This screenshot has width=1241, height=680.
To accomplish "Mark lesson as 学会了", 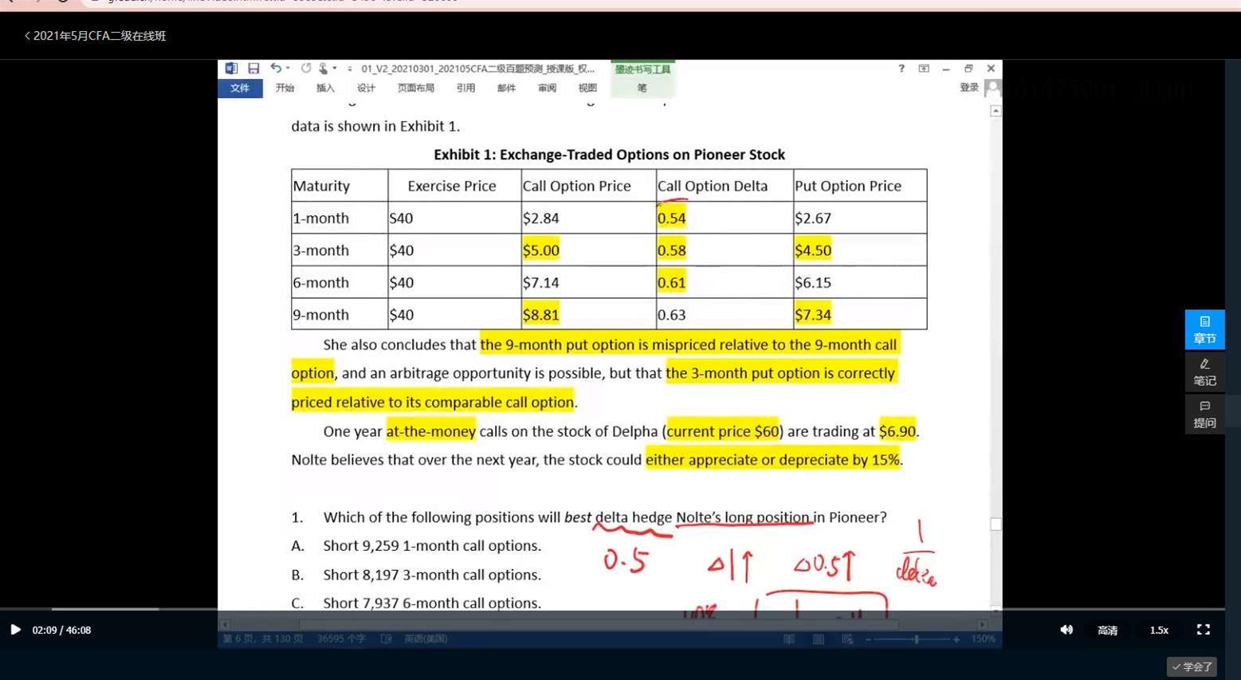I will [x=1192, y=666].
